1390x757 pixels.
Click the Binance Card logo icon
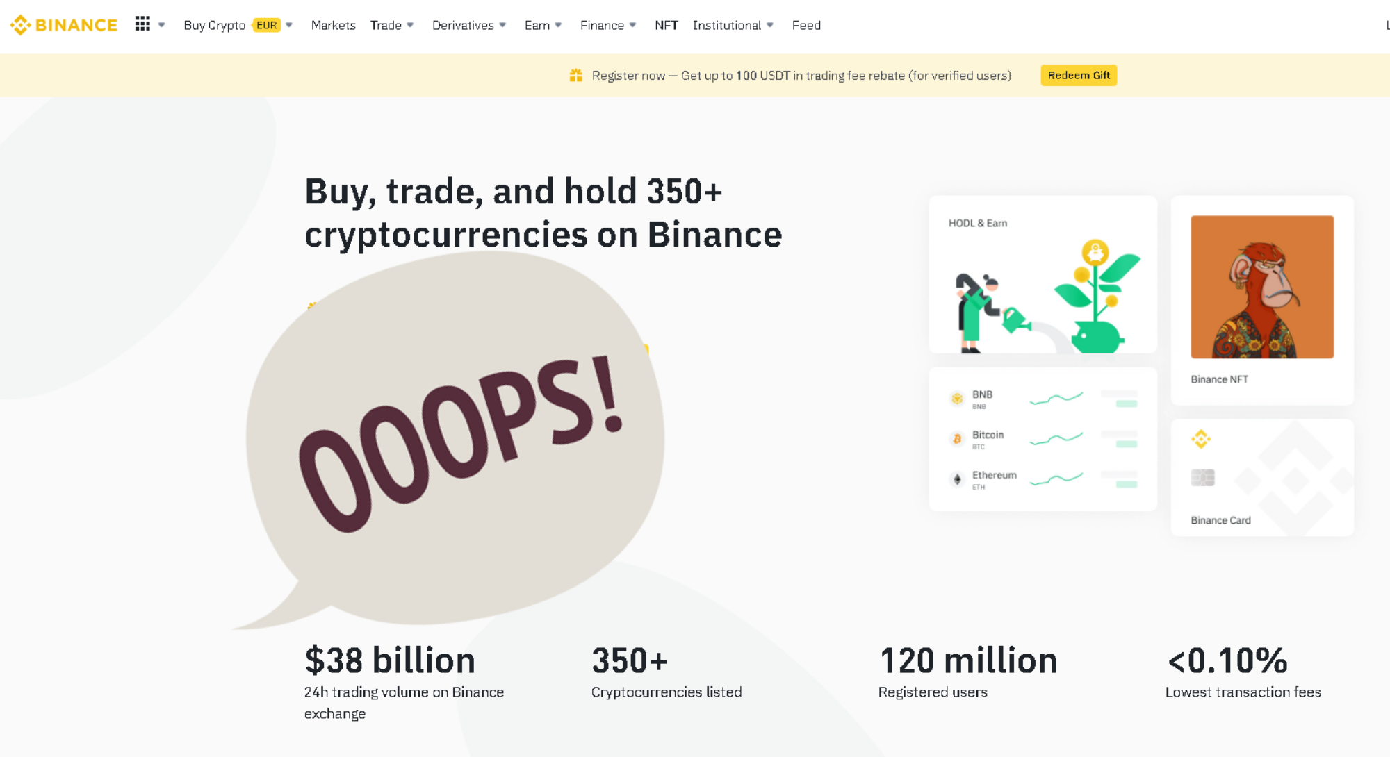click(1202, 438)
